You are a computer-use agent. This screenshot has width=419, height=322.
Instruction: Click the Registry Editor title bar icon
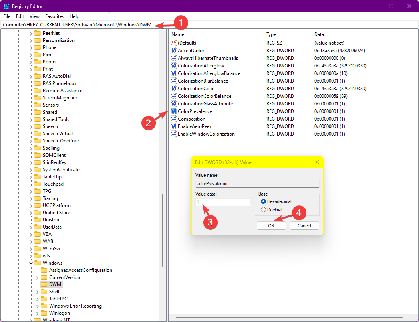click(6, 6)
